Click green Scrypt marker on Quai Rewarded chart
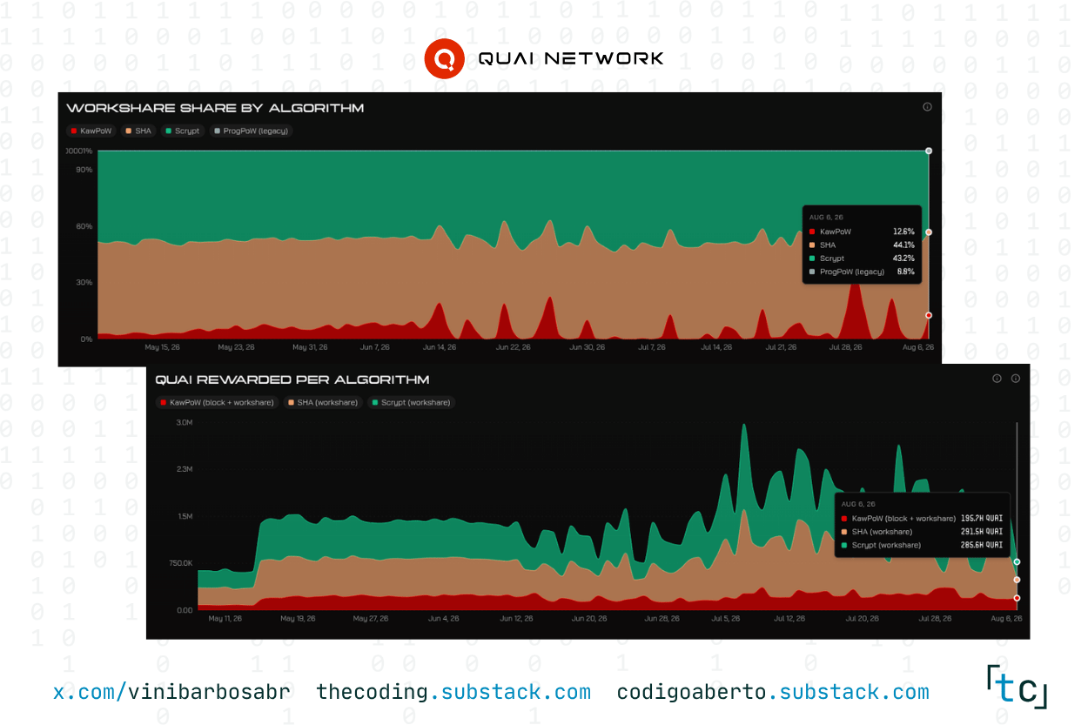The height and width of the screenshot is (725, 1088). (x=1017, y=561)
